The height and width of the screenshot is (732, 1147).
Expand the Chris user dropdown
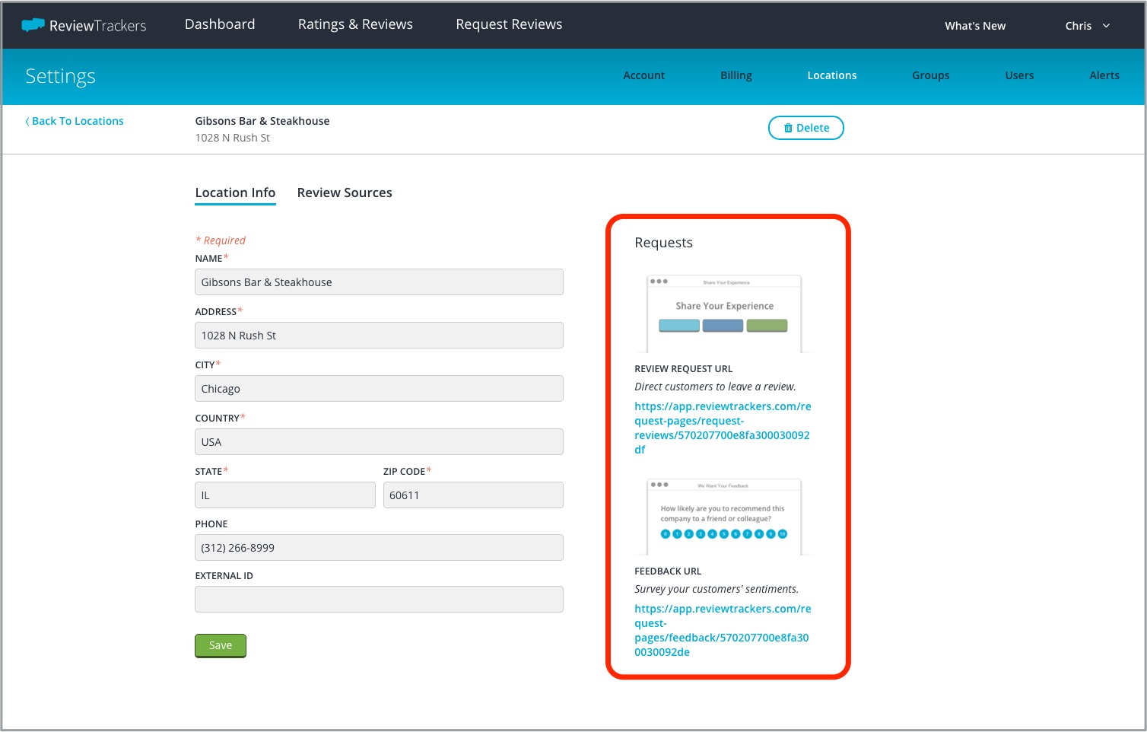click(1088, 26)
